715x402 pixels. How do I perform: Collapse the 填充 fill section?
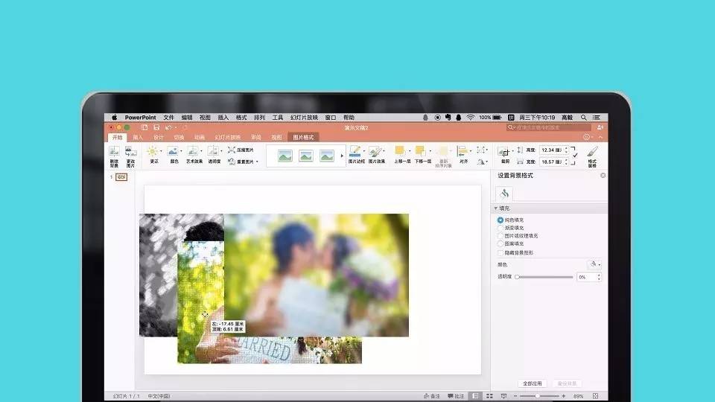tap(496, 208)
